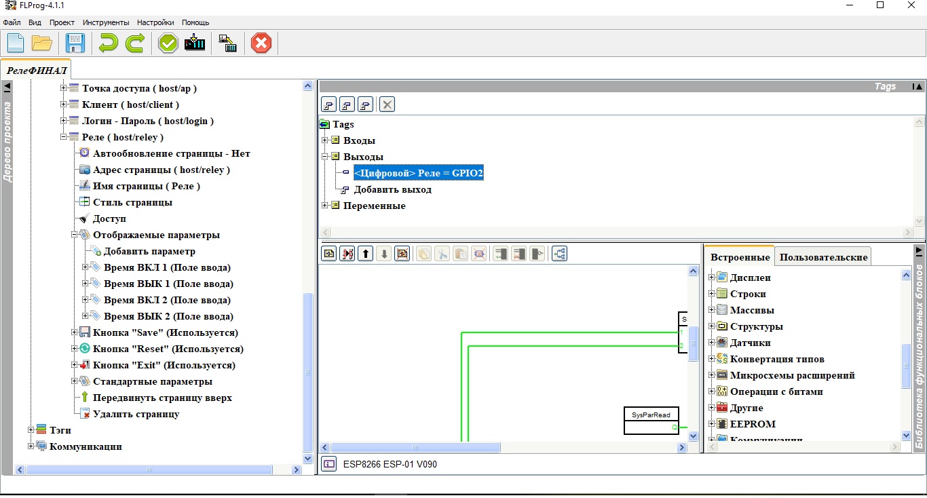Select the Встроенные library tab
The height and width of the screenshot is (498, 927).
pyautogui.click(x=740, y=257)
